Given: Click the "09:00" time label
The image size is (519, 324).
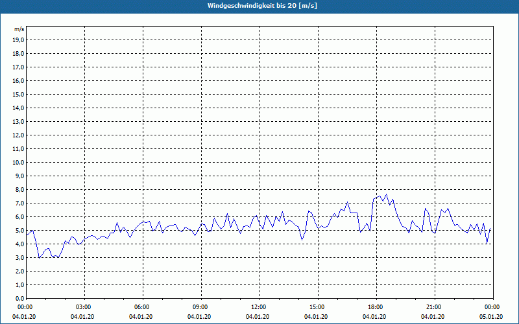Looking at the screenshot, I should [x=201, y=307].
